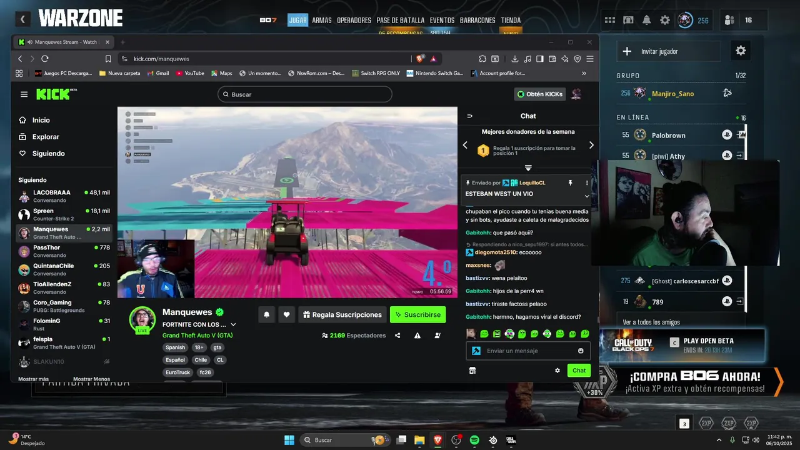Click the report warning triangle icon
The width and height of the screenshot is (800, 450).
pos(417,336)
